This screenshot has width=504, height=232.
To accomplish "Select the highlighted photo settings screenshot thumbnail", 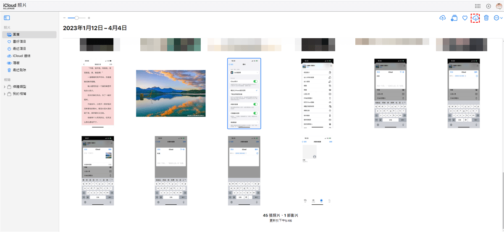I will 244,94.
